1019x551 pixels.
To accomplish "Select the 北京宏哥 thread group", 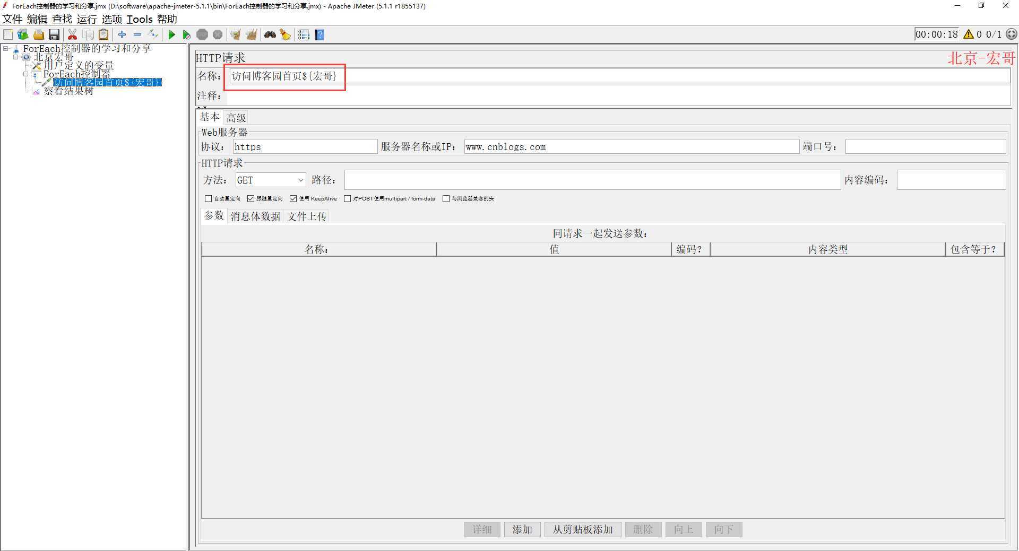I will 54,57.
